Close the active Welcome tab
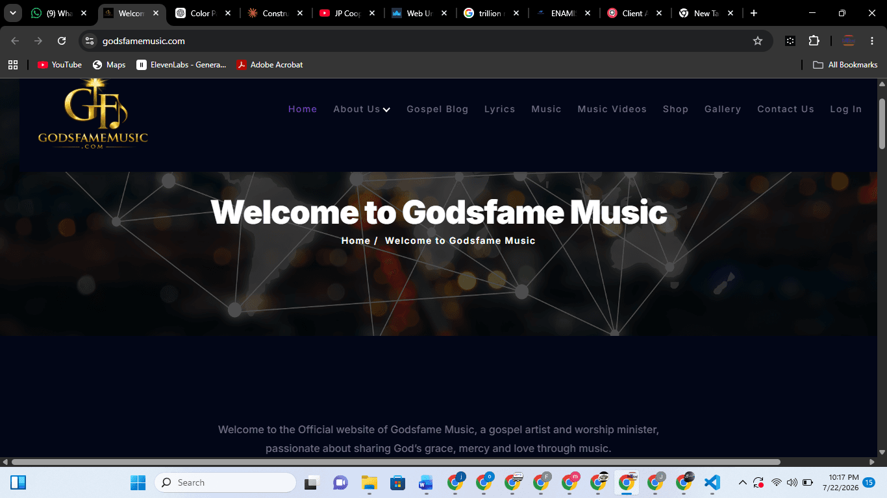 click(x=156, y=13)
